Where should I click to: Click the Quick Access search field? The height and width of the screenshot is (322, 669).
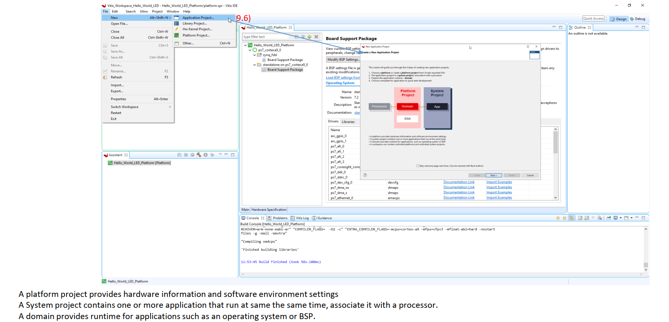click(x=594, y=18)
